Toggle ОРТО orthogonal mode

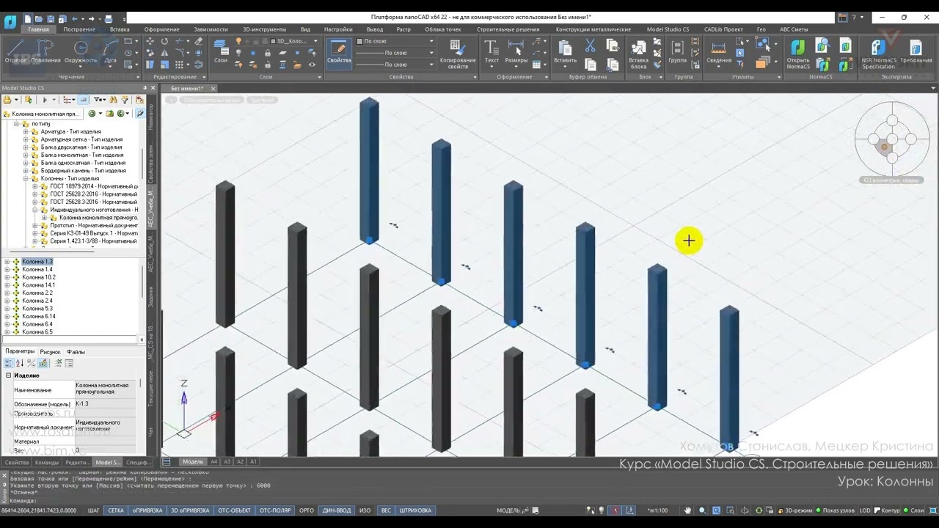[307, 510]
